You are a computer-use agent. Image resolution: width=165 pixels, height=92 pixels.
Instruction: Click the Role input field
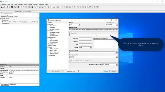[85, 44]
